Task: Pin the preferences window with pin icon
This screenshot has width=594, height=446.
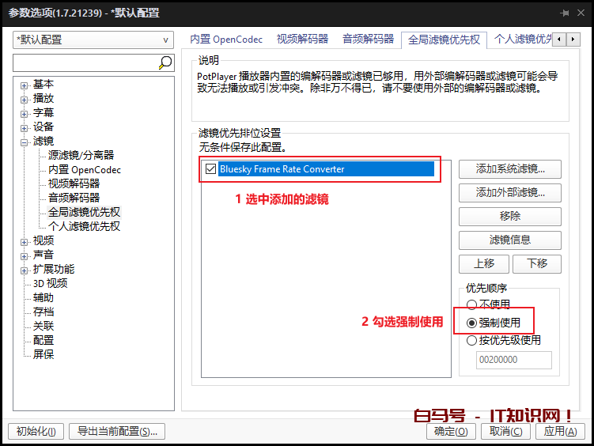Action: pyautogui.click(x=565, y=13)
